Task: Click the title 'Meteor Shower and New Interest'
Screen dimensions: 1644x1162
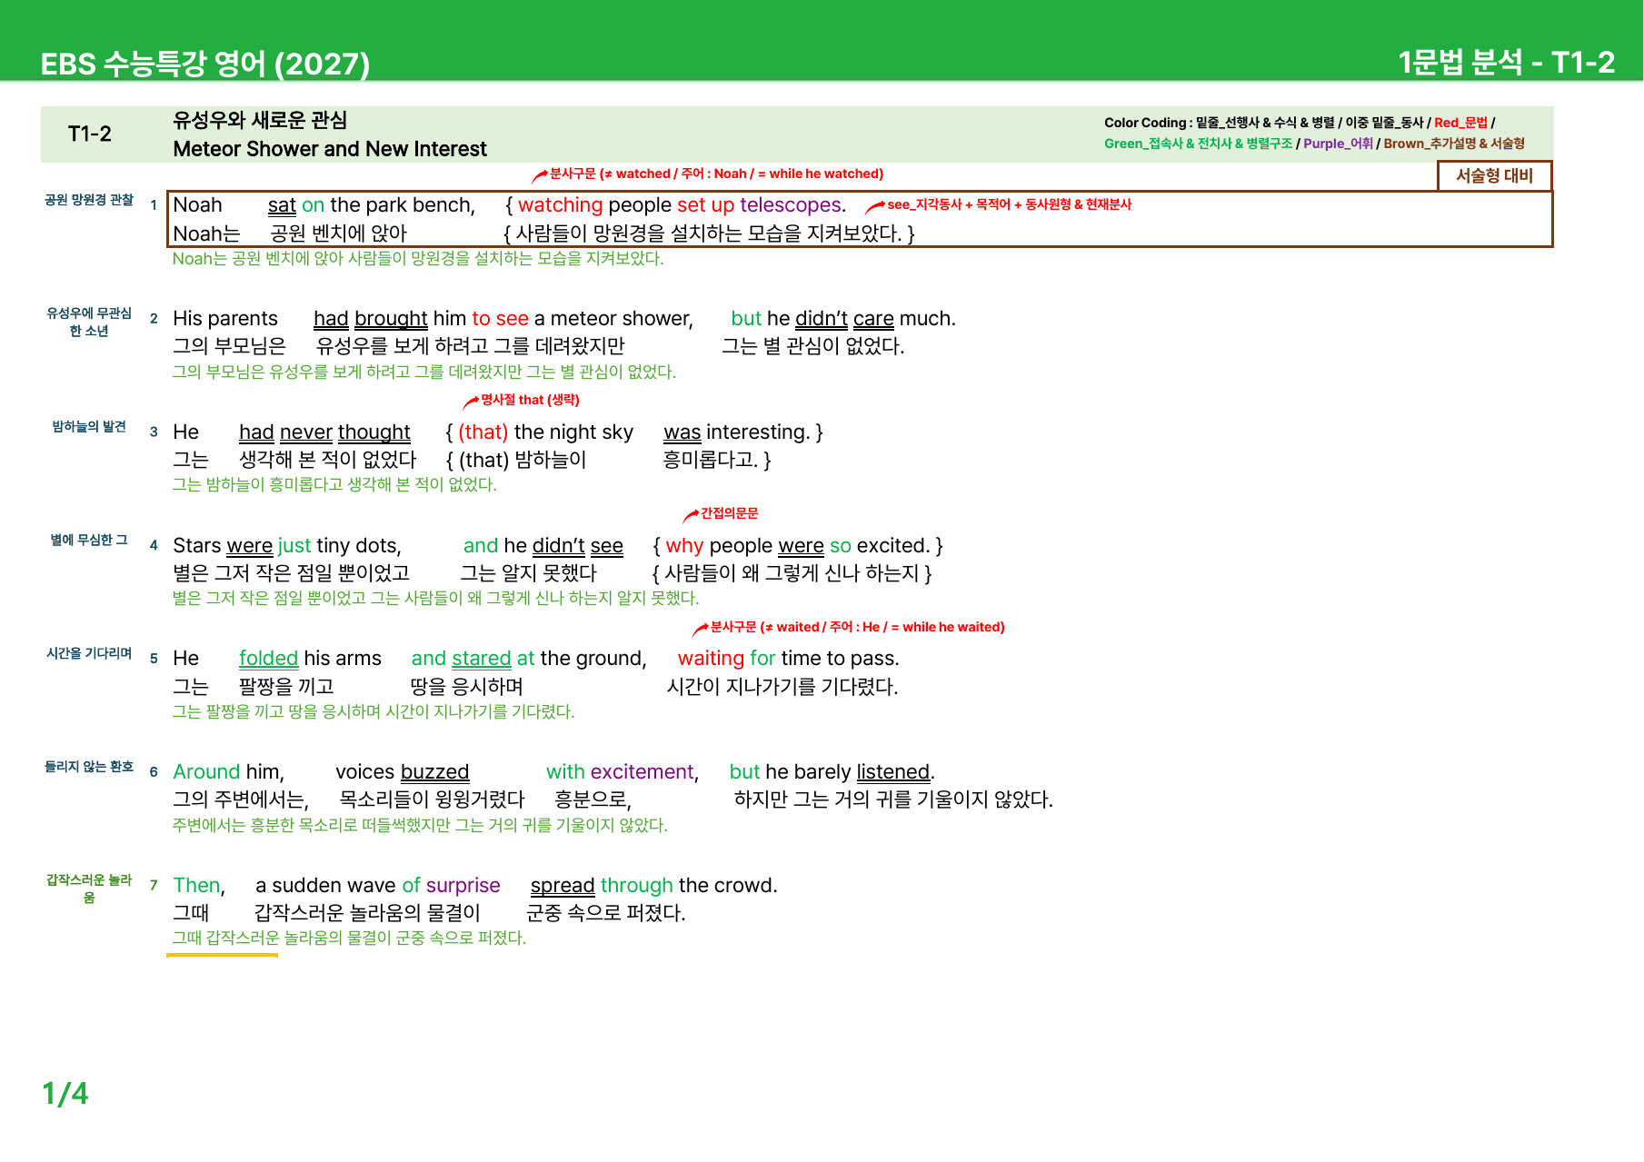Action: (330, 149)
